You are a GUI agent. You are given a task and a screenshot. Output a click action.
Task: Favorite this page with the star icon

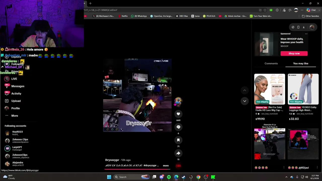265,10
